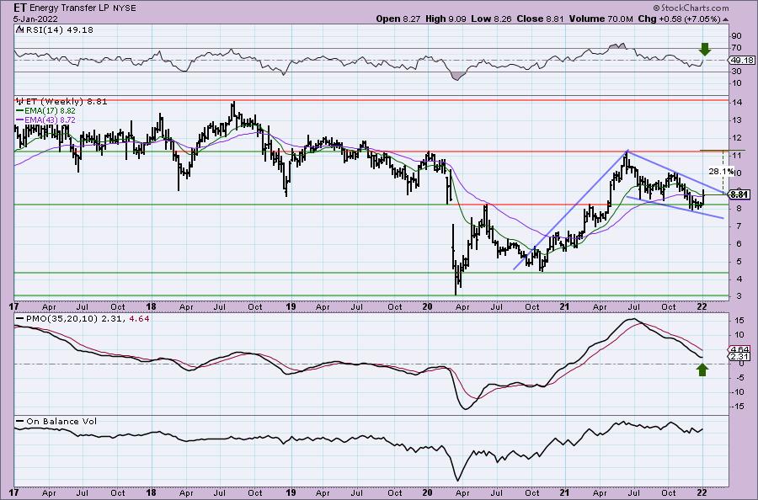Select the Volume 70.0M reading
The width and height of the screenshot is (758, 500).
click(601, 19)
